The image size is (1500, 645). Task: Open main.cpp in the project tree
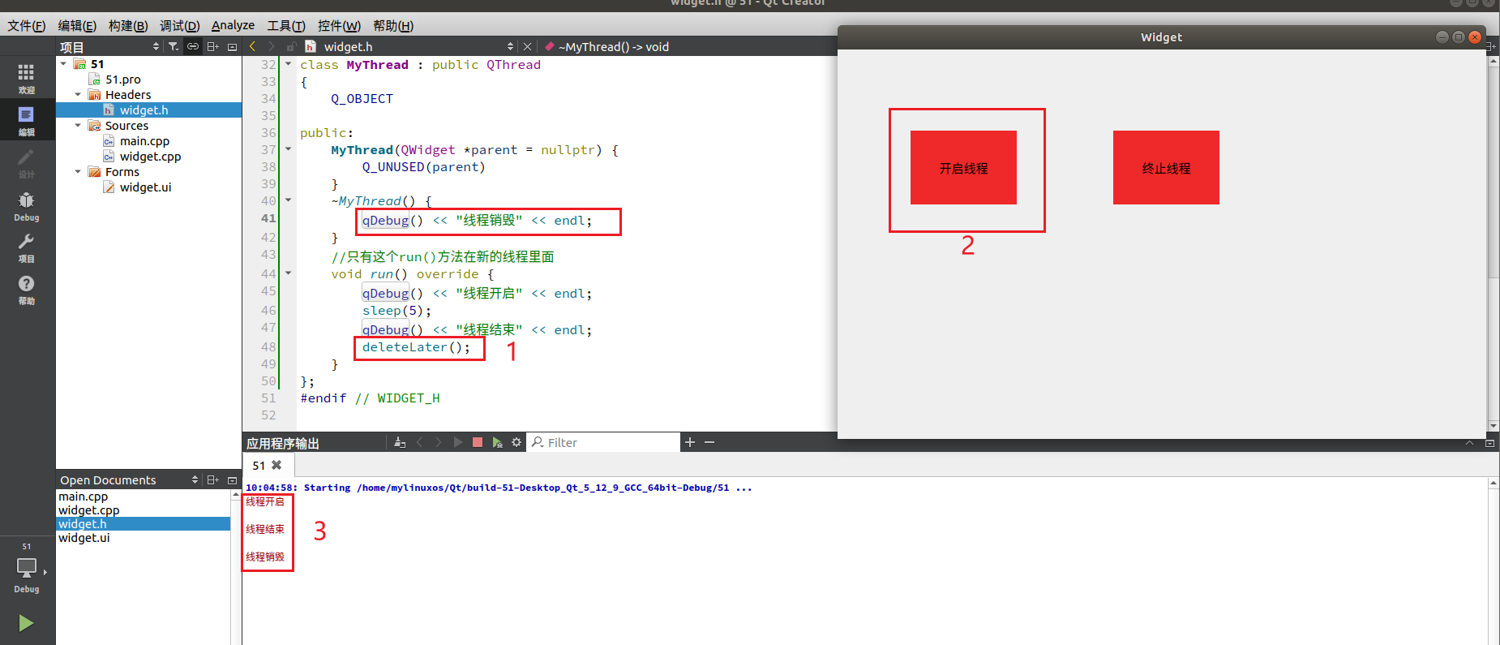144,141
